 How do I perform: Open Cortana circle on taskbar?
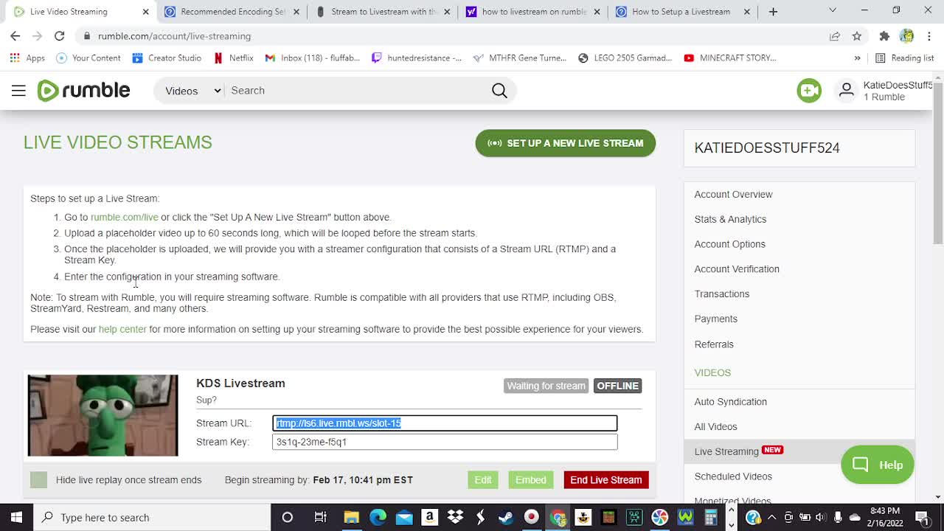pos(288,518)
